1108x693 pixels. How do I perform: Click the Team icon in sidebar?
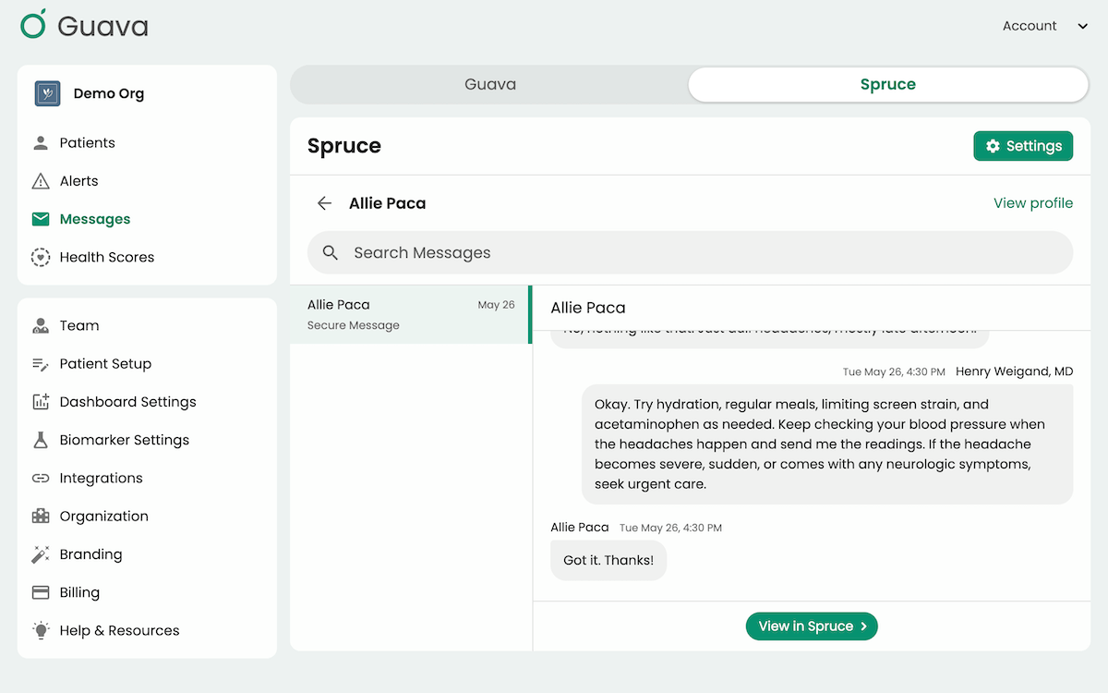click(x=41, y=325)
